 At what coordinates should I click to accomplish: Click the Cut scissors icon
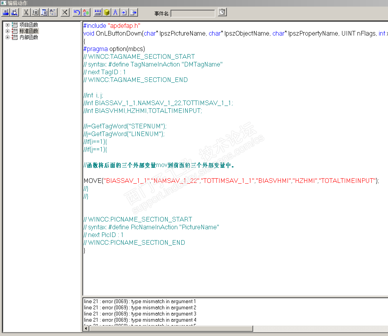pyautogui.click(x=26, y=12)
